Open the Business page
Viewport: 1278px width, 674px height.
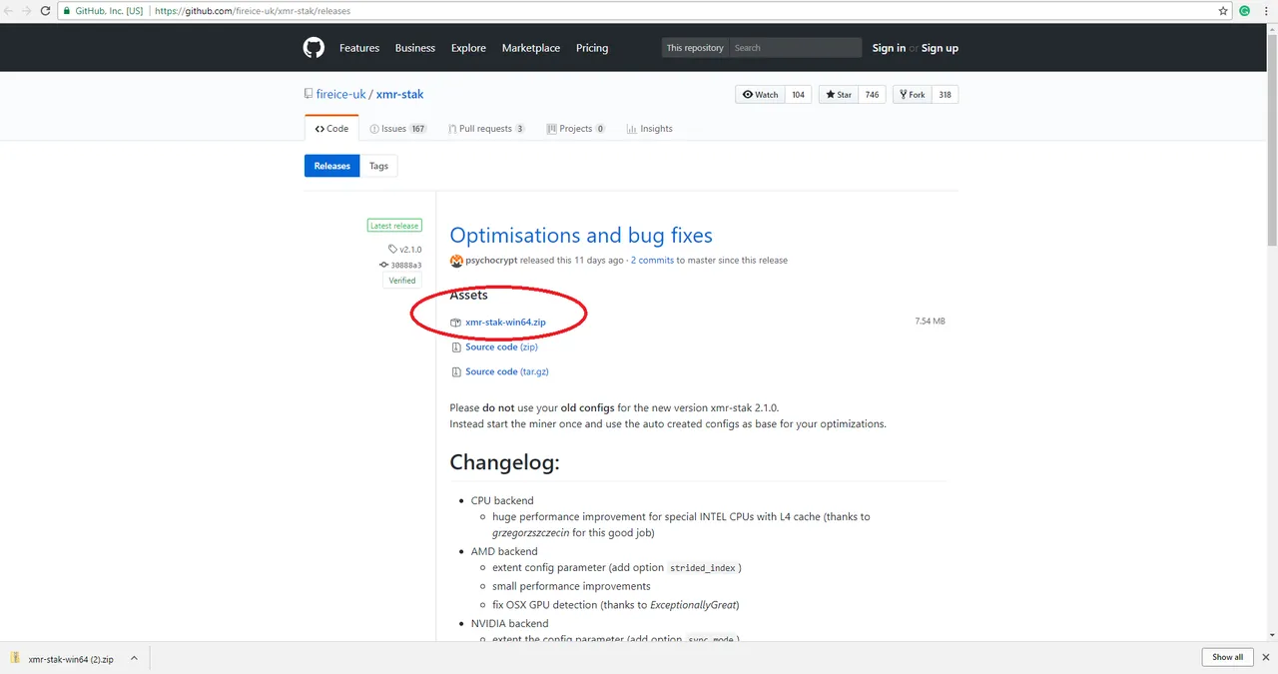coord(415,48)
